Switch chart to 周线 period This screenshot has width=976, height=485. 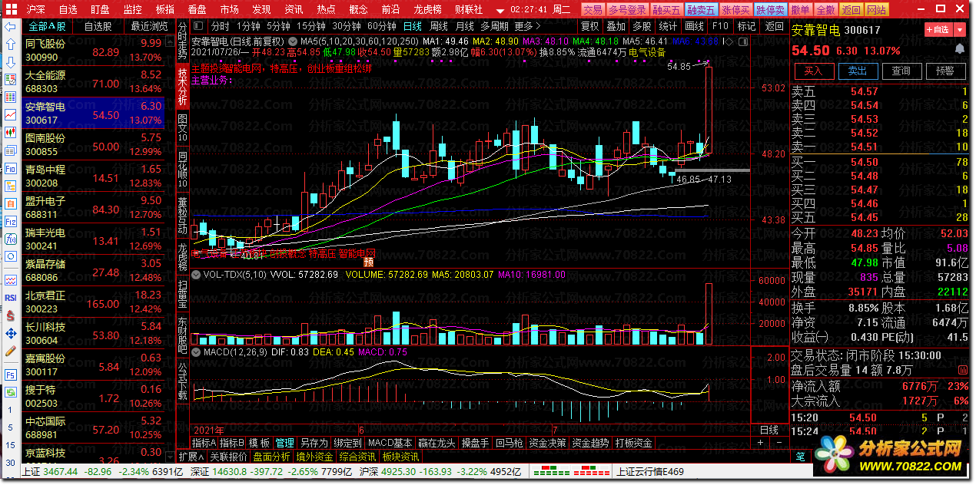pyautogui.click(x=437, y=26)
